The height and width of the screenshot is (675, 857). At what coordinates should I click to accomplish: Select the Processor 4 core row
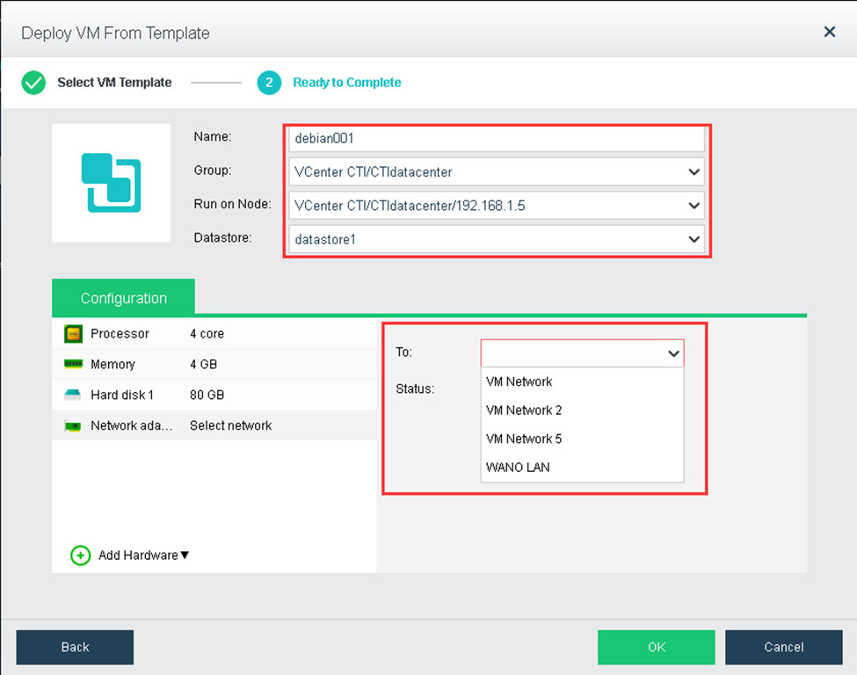click(214, 333)
